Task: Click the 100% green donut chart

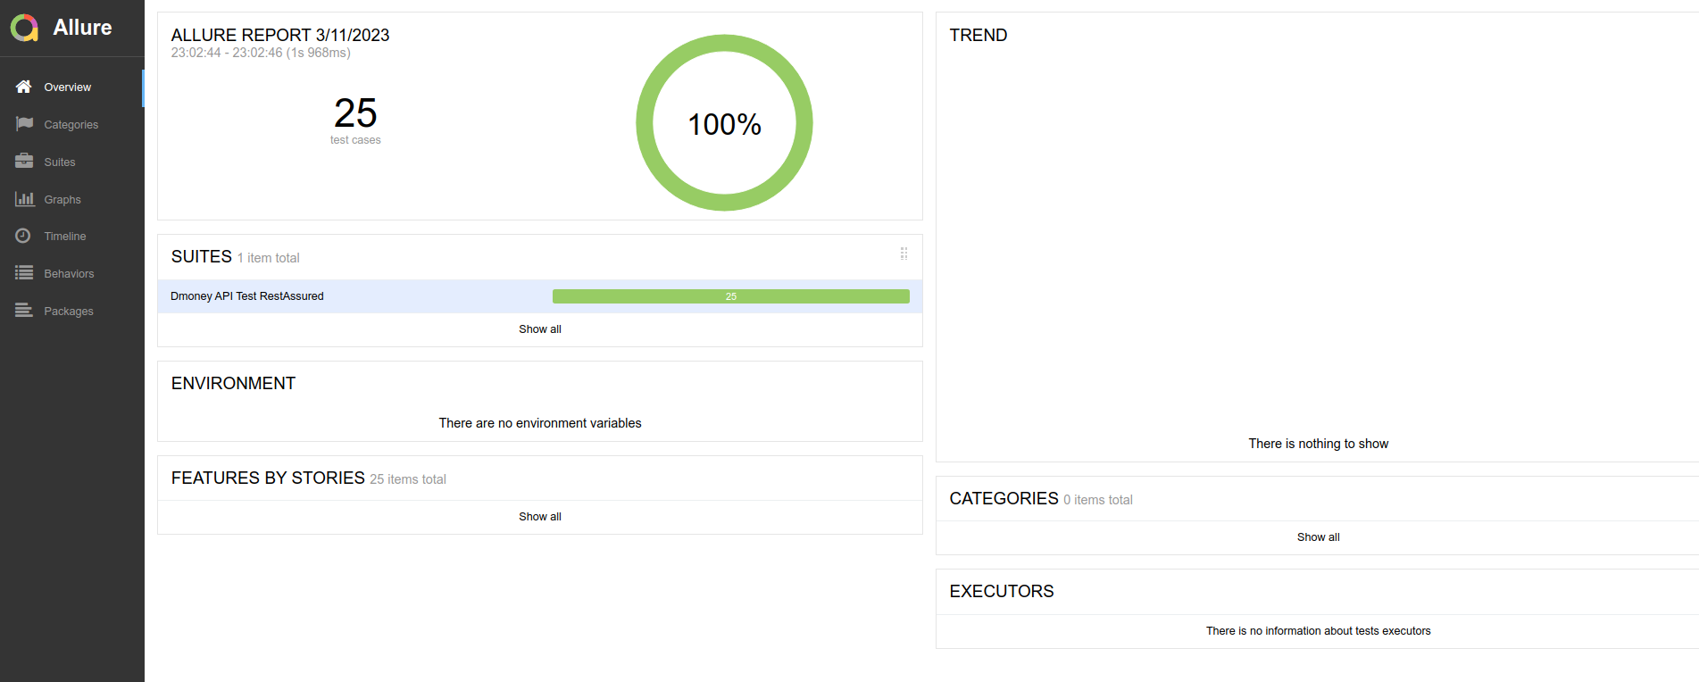Action: click(x=724, y=123)
